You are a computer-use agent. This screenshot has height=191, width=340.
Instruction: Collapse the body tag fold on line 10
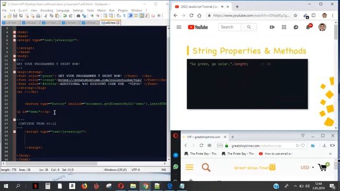14,56
